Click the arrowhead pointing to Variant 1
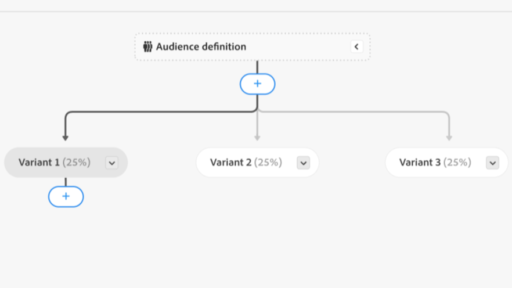 coord(66,138)
